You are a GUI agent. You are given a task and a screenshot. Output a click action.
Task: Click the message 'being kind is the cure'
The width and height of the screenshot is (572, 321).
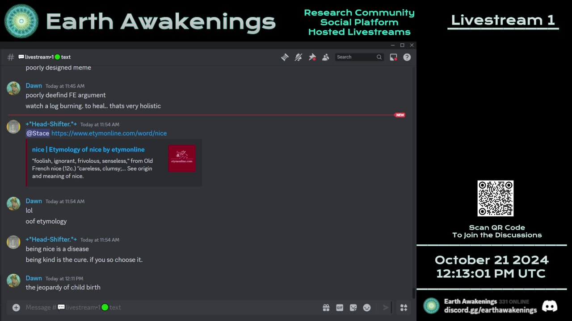(x=84, y=259)
